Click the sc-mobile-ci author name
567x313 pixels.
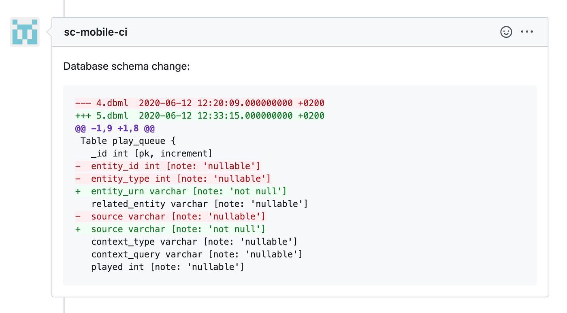coord(95,32)
